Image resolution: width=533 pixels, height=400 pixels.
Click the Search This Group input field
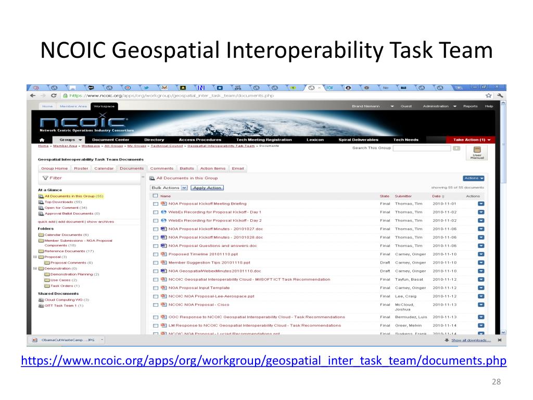pyautogui.click(x=422, y=148)
